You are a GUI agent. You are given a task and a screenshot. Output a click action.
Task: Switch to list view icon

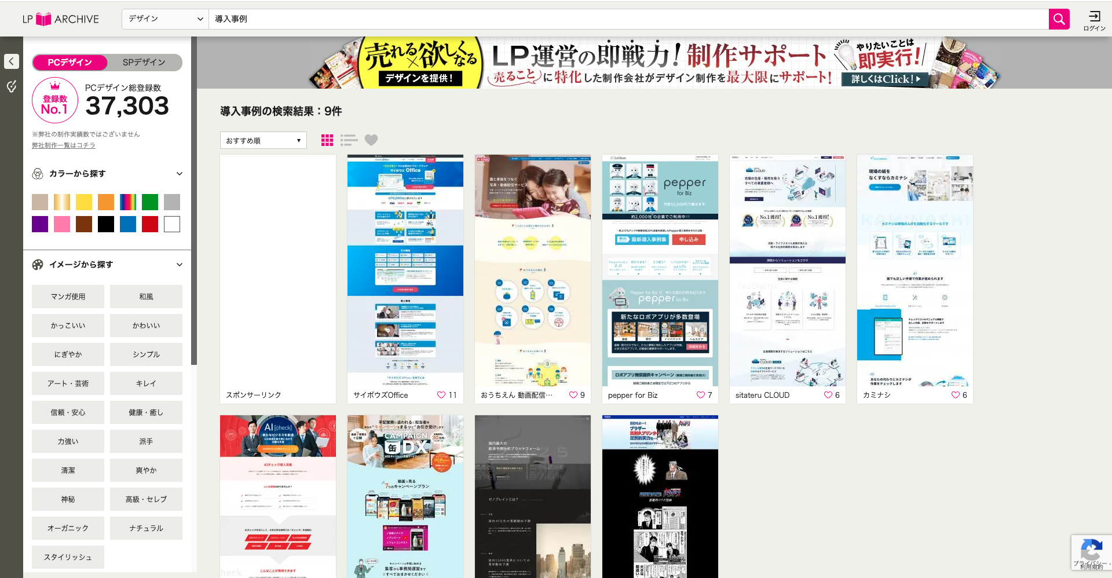tap(349, 140)
